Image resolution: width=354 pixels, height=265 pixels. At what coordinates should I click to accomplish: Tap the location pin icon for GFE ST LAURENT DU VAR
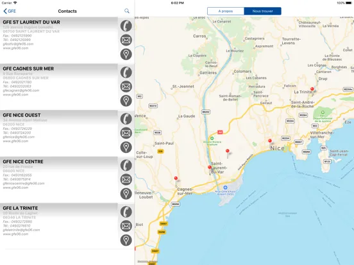click(126, 54)
